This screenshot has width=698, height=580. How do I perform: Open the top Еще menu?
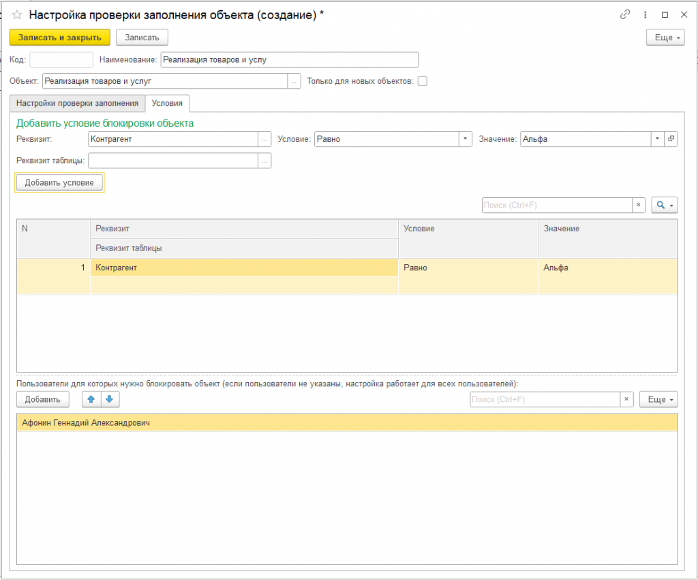point(665,38)
